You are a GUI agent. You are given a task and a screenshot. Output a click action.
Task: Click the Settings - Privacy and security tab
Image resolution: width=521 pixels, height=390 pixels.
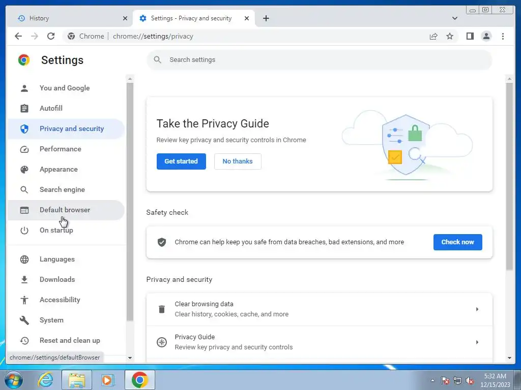point(194,18)
